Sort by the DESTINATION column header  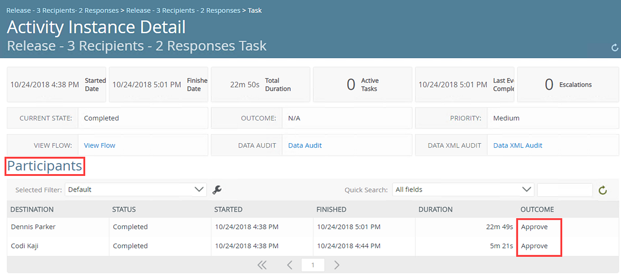(32, 210)
